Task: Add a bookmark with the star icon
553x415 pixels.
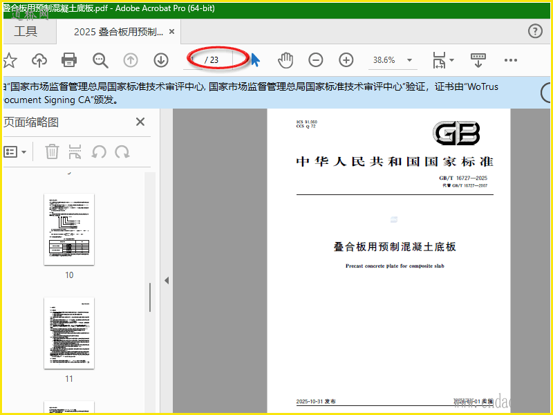Action: (x=10, y=60)
